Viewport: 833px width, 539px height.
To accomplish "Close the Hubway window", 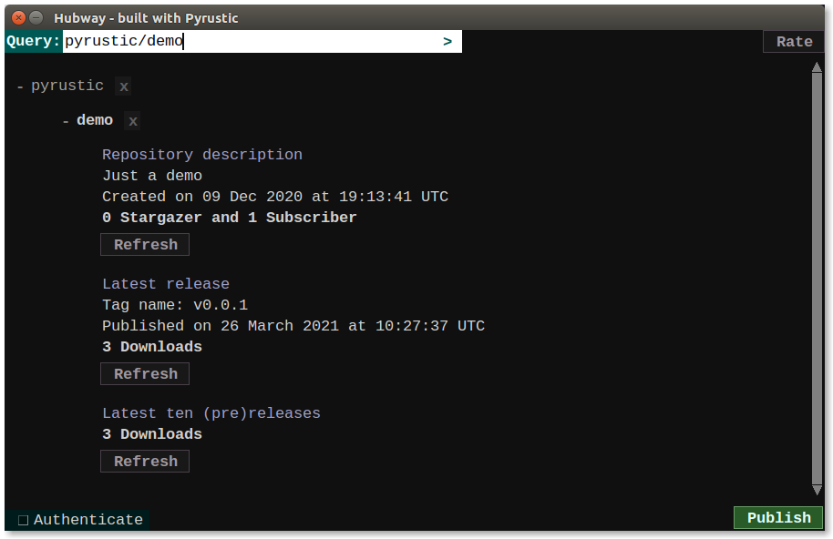I will click(19, 17).
